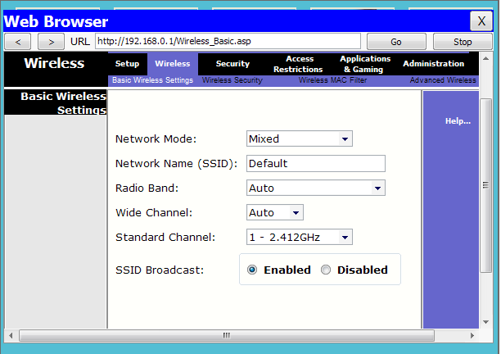
Task: Select the Enabled SSID Broadcast radio button
Action: tap(252, 270)
